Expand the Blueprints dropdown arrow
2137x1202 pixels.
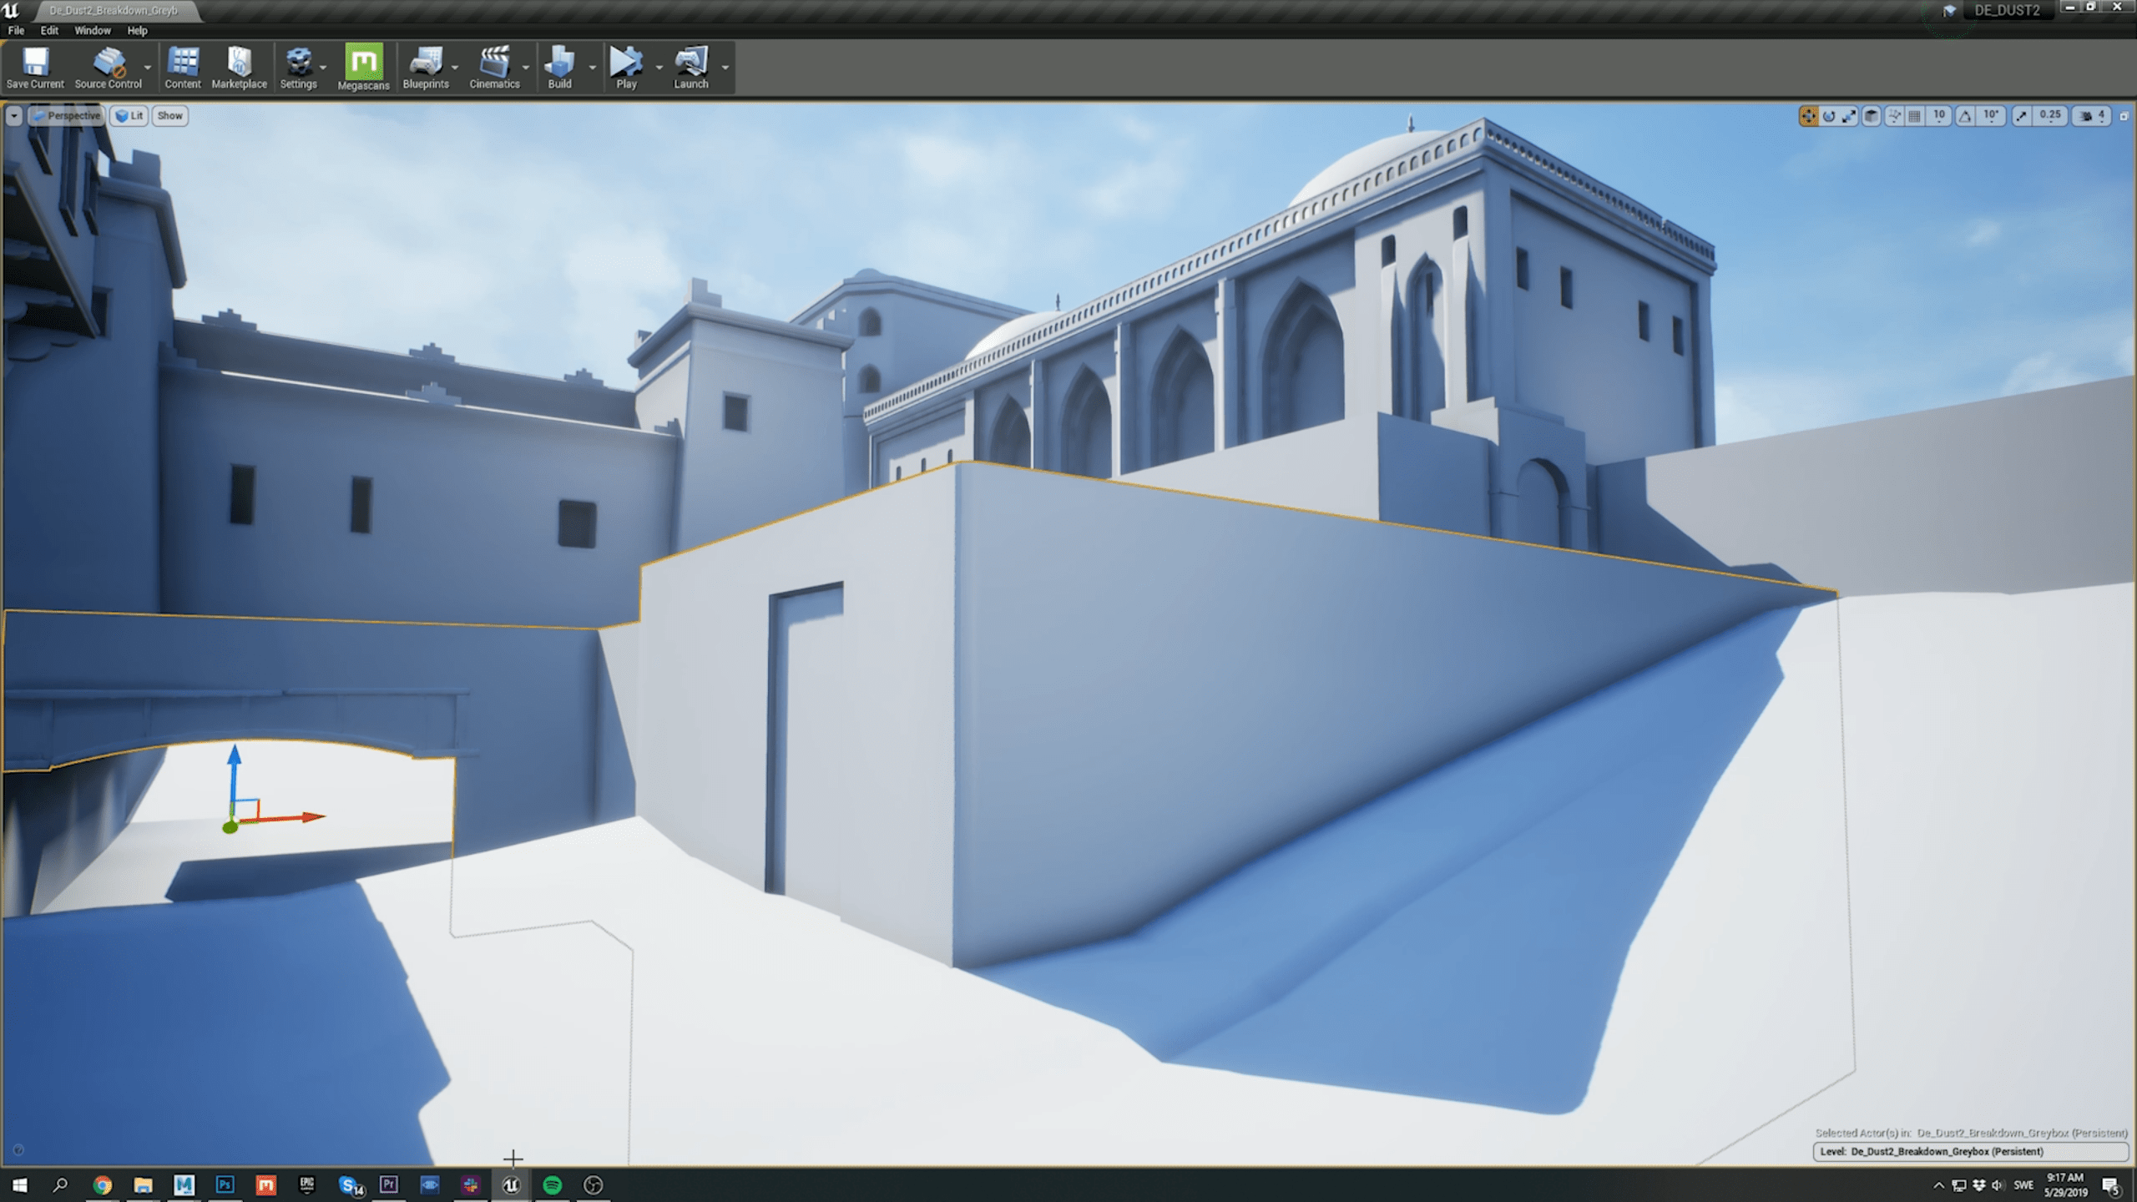coord(455,67)
